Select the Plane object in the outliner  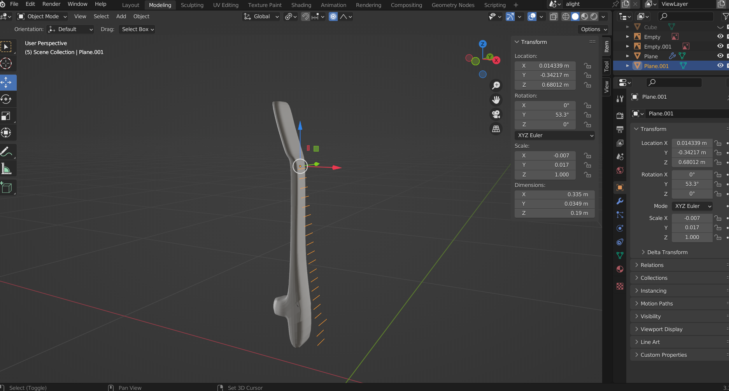tap(651, 56)
